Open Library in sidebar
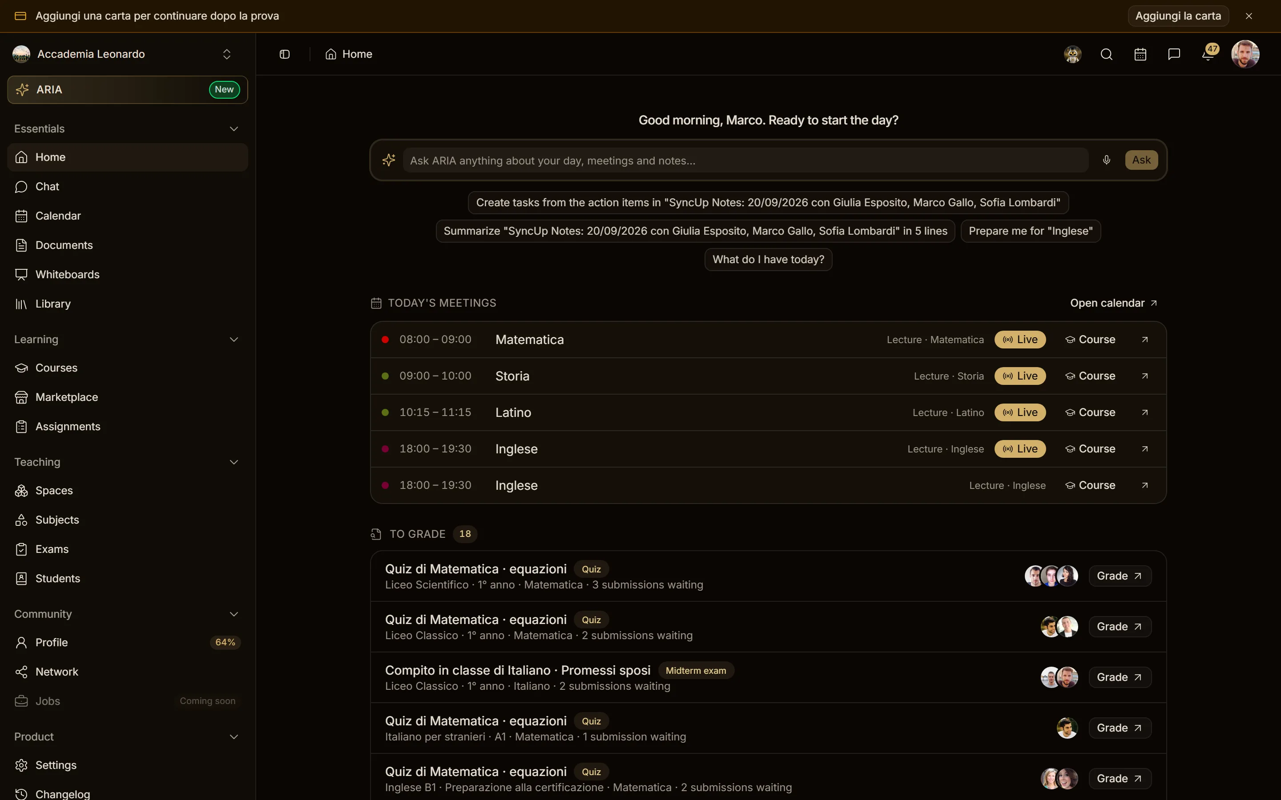Image resolution: width=1281 pixels, height=800 pixels. point(128,304)
